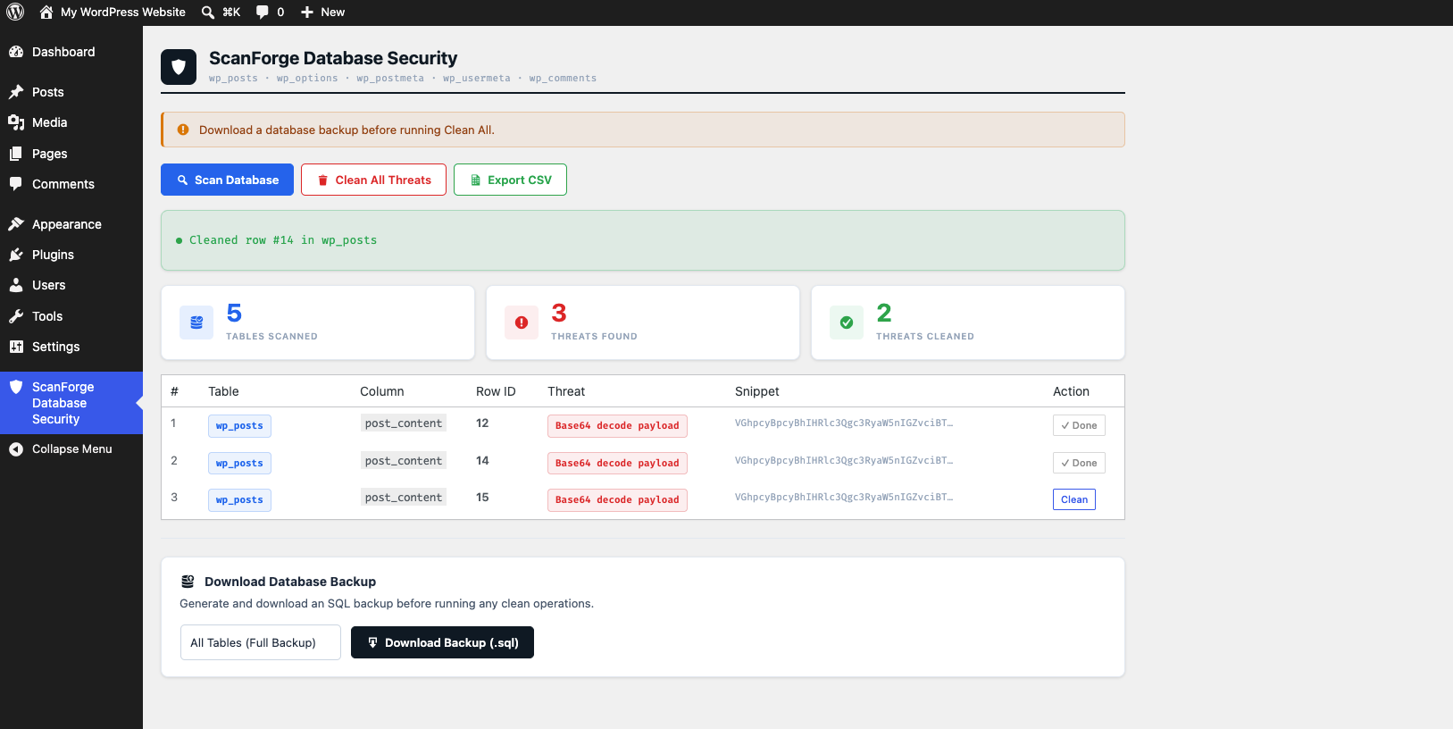Click the green check icon on Threats Cleaned card
This screenshot has height=729, width=1453.
[x=847, y=323]
